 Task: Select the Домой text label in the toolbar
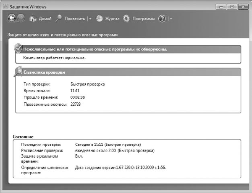(45, 19)
